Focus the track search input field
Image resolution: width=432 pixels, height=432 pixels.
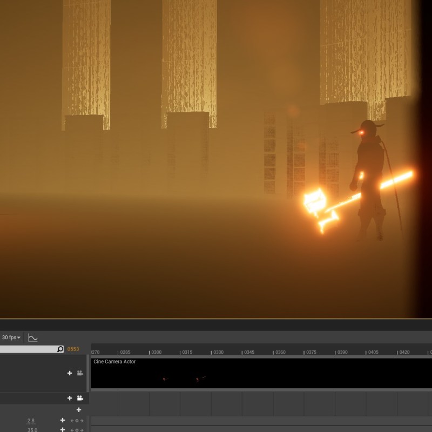click(27, 349)
